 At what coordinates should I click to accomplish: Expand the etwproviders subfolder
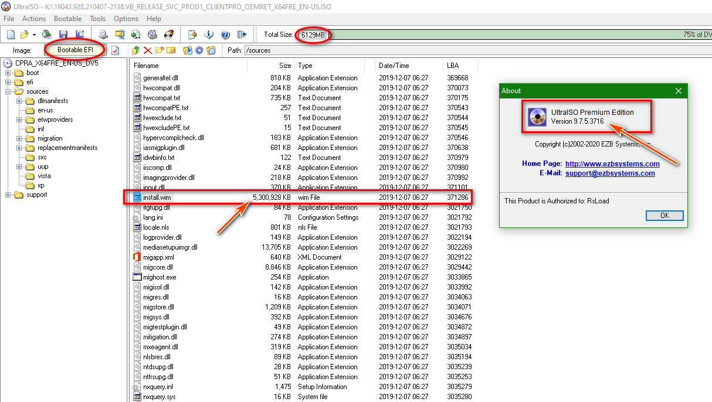pos(19,120)
